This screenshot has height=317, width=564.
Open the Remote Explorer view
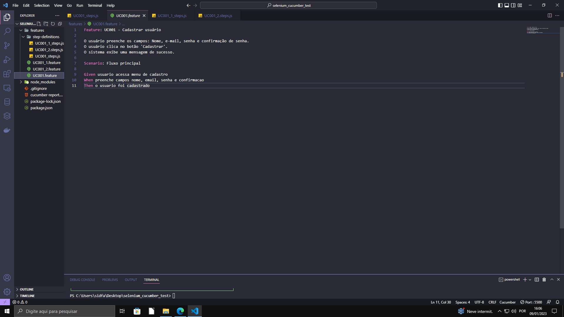point(7,88)
